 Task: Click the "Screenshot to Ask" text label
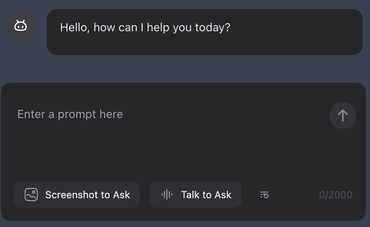point(88,195)
